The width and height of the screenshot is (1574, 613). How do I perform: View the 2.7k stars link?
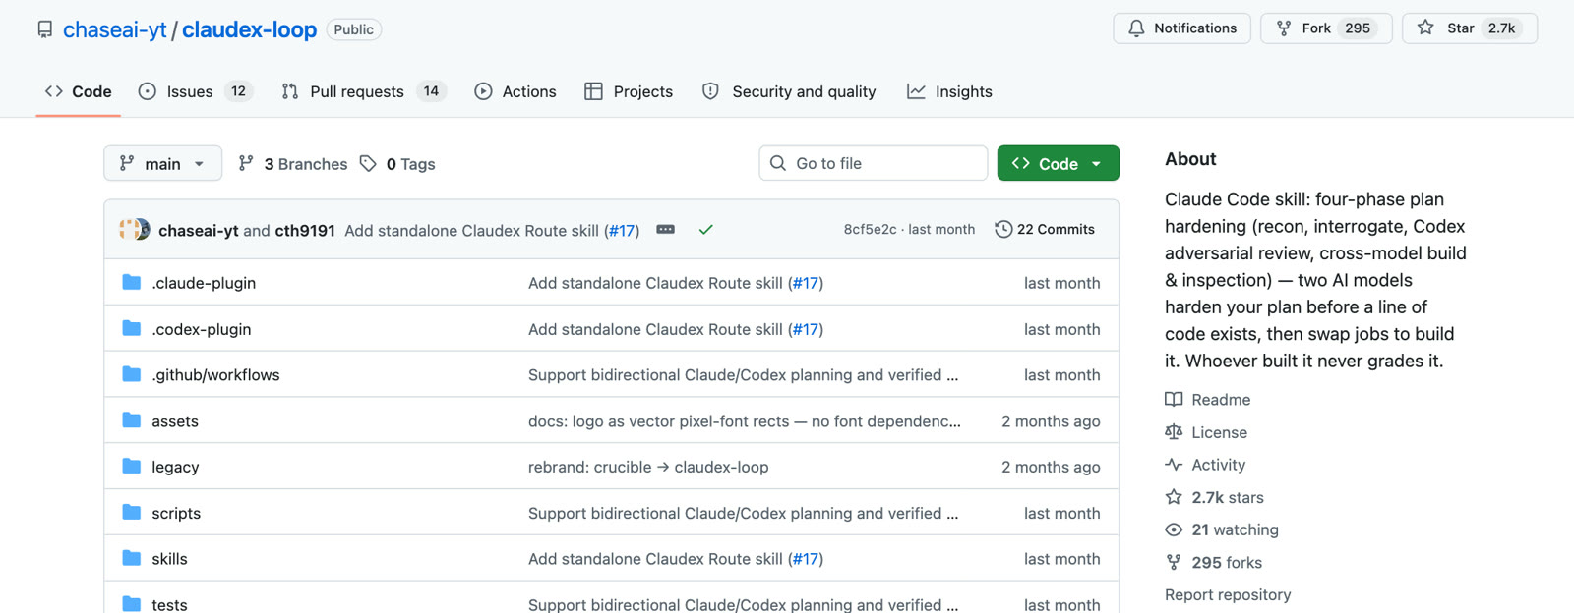[1215, 497]
